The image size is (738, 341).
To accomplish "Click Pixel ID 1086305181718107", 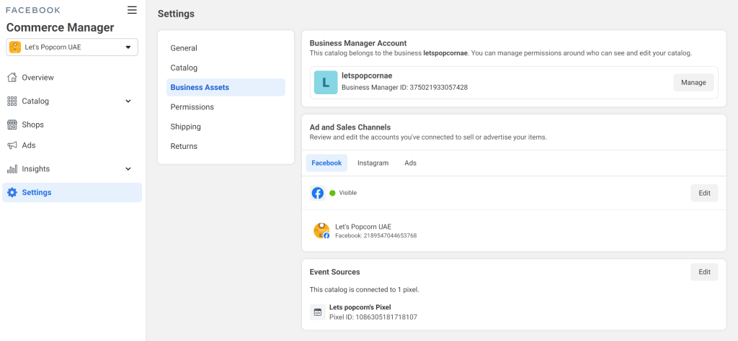I will pyautogui.click(x=373, y=317).
